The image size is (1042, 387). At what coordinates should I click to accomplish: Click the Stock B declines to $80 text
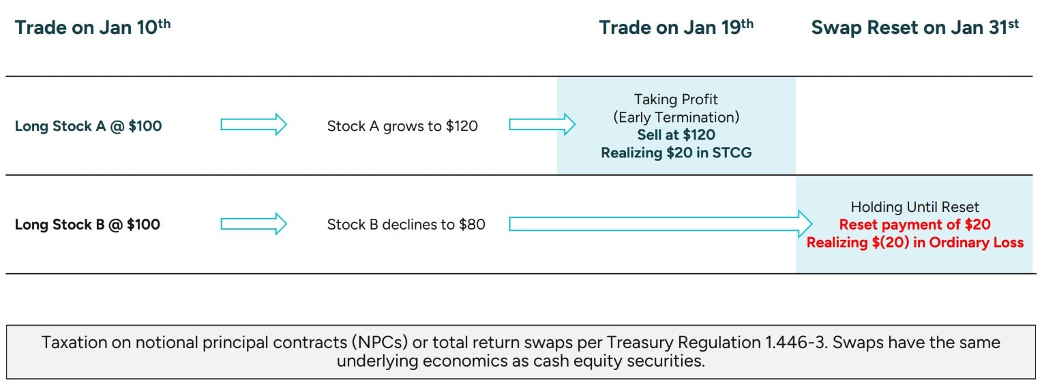(406, 225)
